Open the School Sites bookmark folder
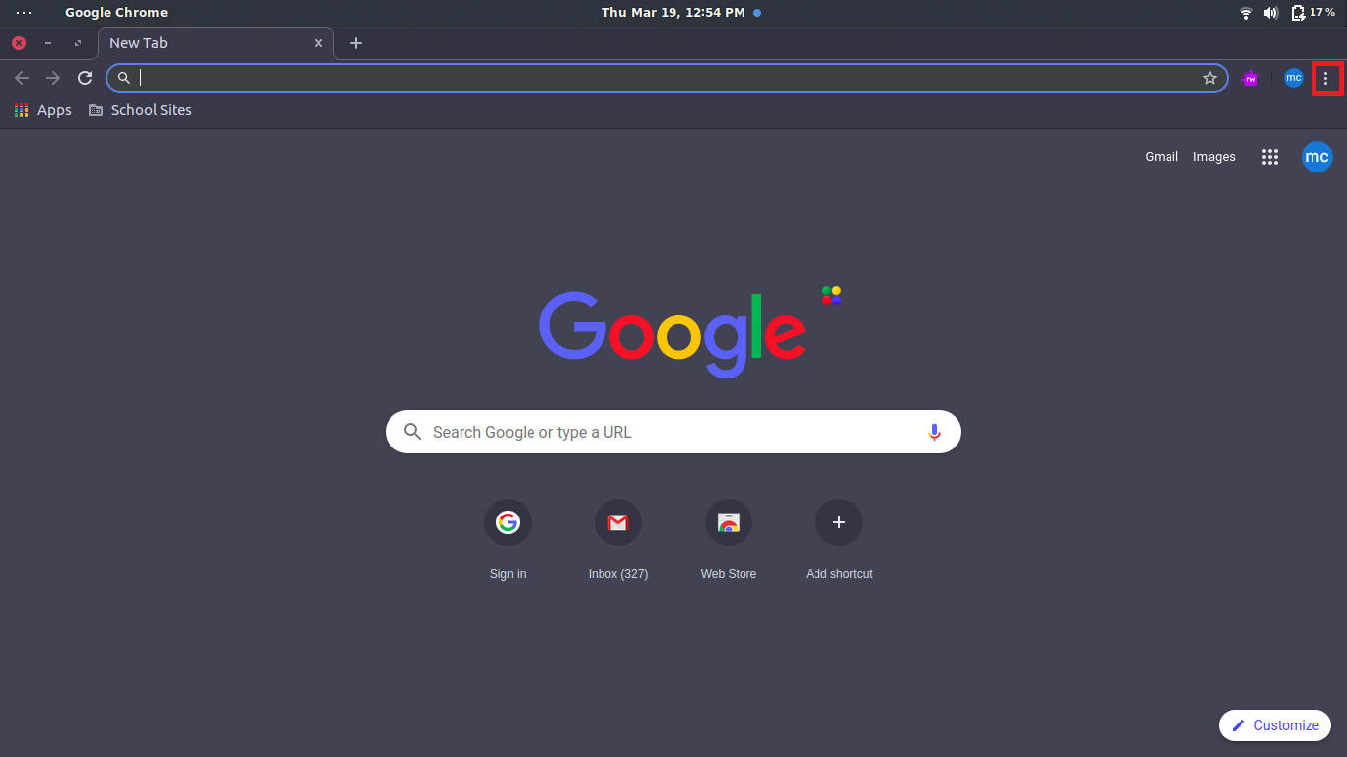The height and width of the screenshot is (757, 1347). (140, 110)
